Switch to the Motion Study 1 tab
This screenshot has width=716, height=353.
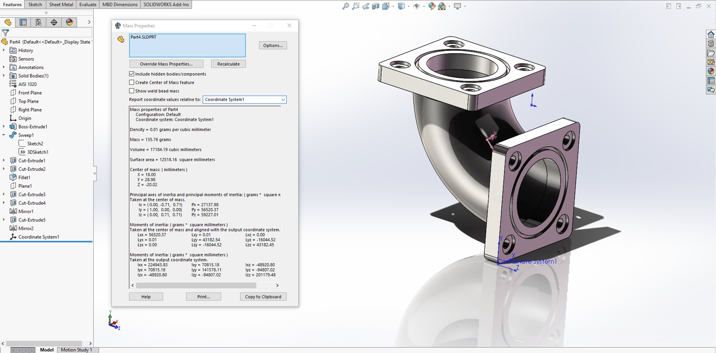tap(76, 350)
